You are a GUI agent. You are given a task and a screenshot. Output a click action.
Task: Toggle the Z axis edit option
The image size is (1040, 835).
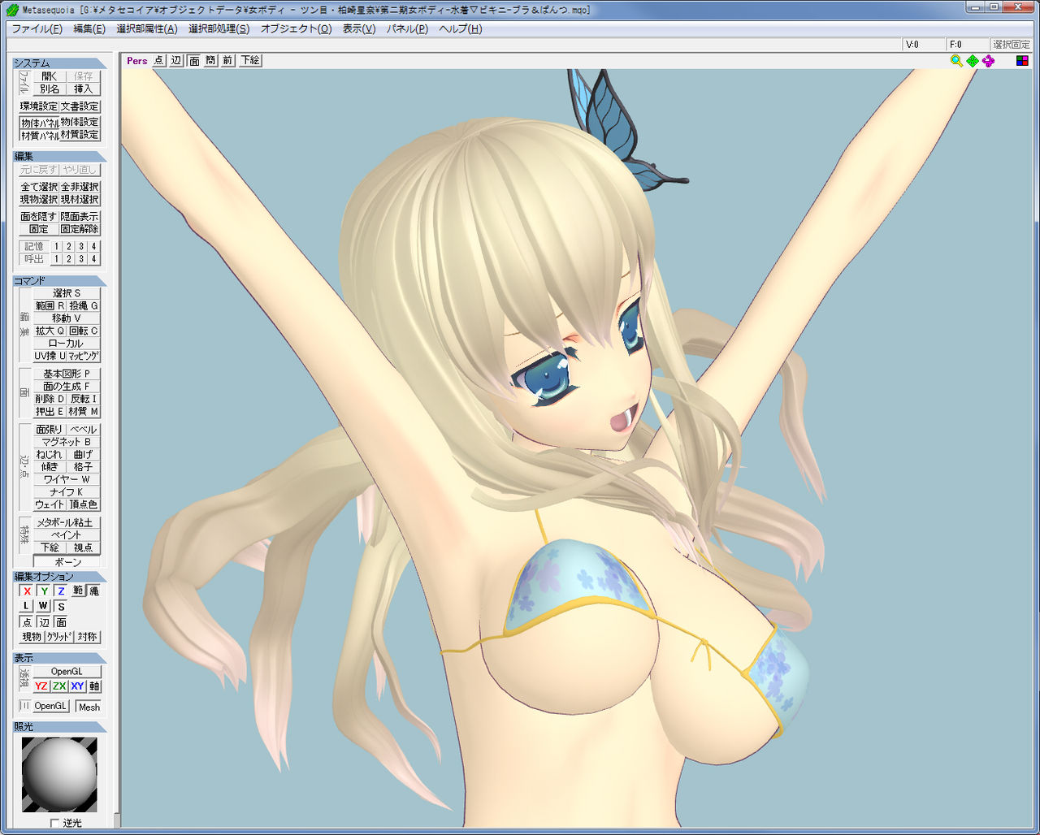click(61, 591)
